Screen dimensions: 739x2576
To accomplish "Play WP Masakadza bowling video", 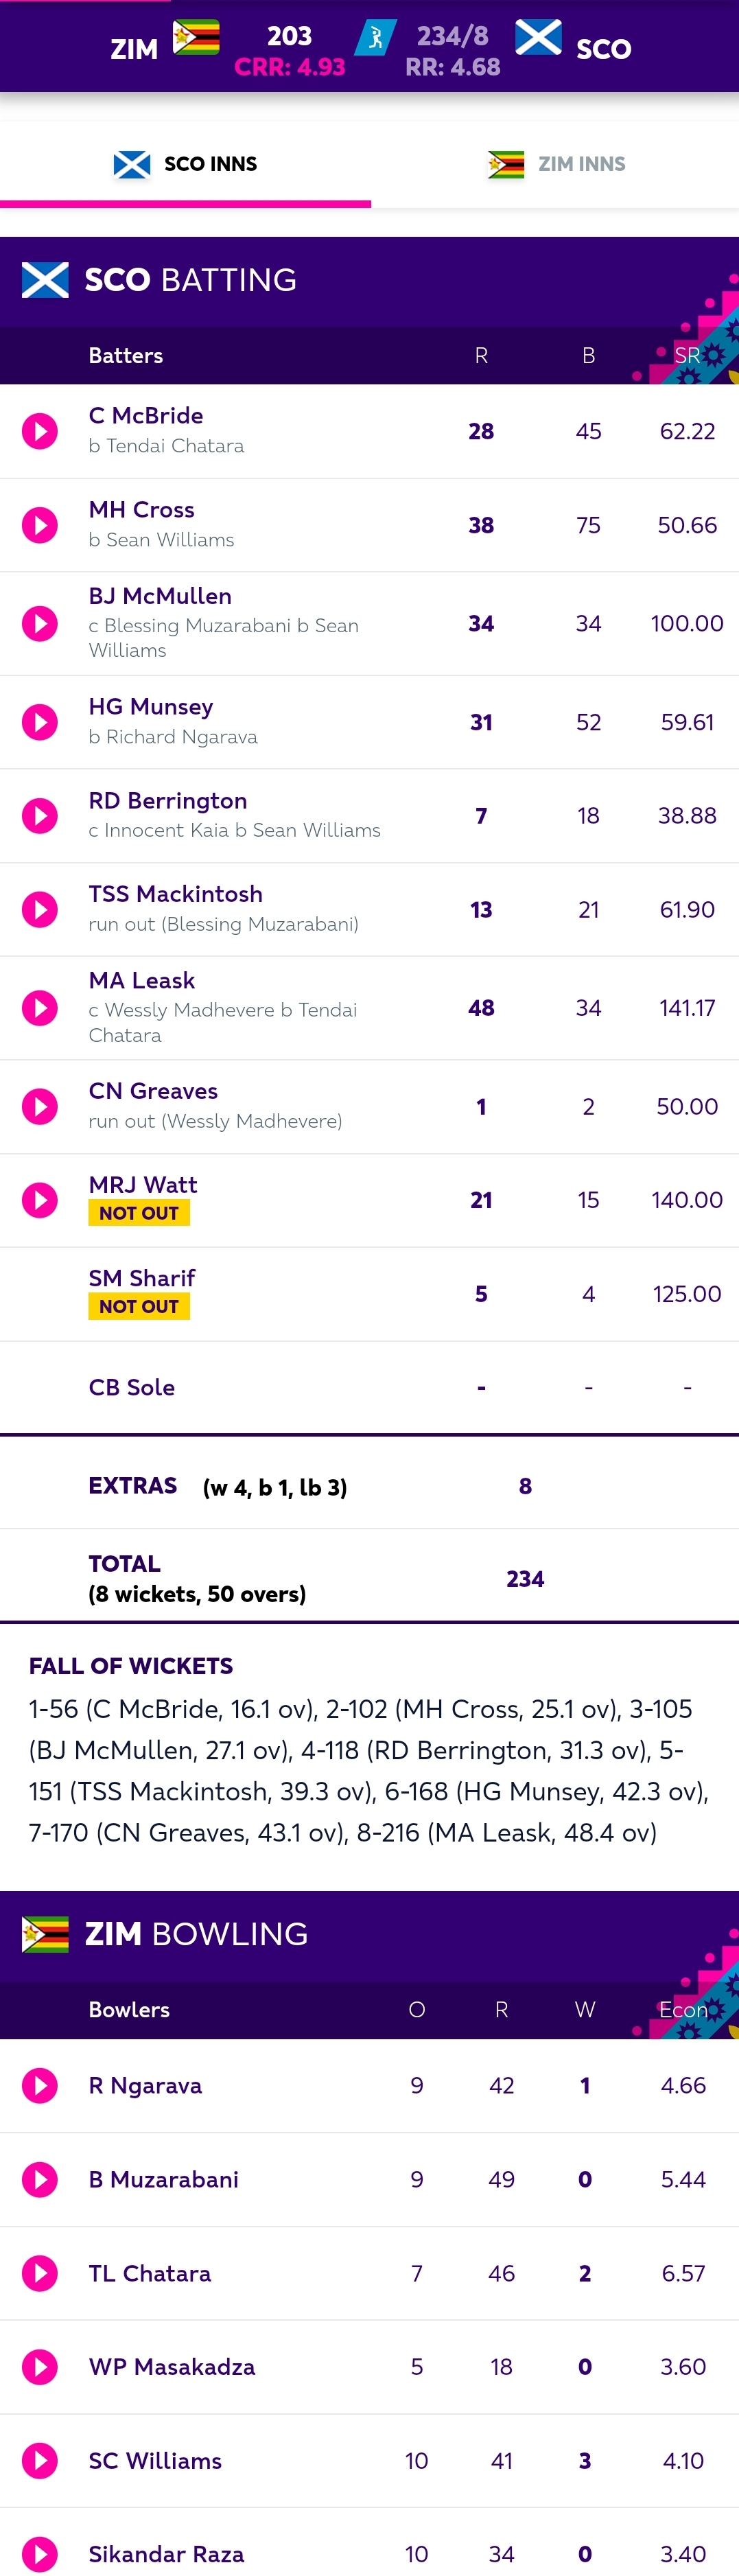I will click(x=40, y=2367).
